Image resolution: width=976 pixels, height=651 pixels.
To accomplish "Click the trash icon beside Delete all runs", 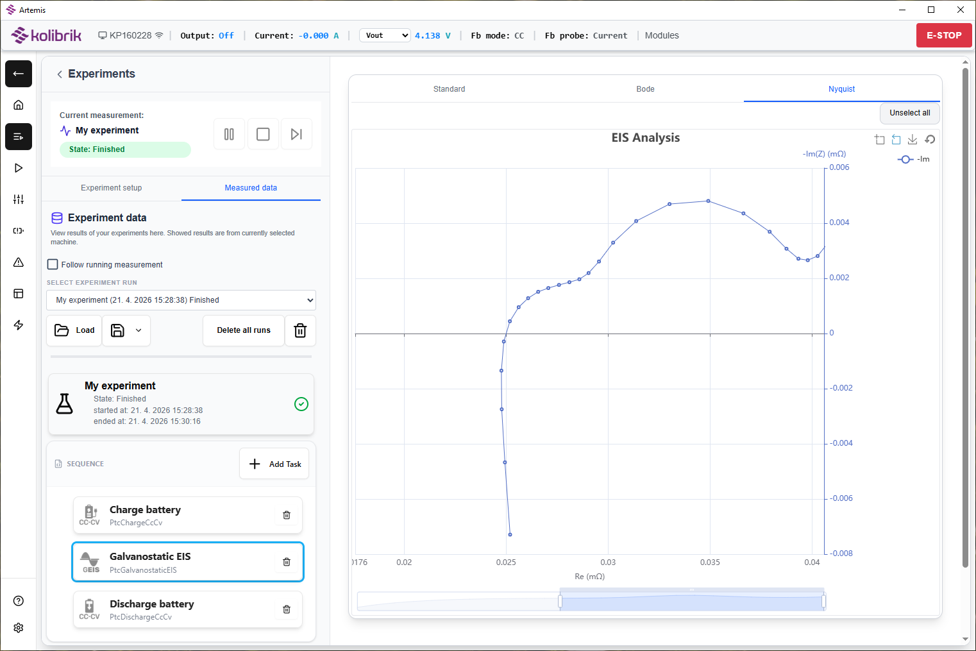I will 300,330.
